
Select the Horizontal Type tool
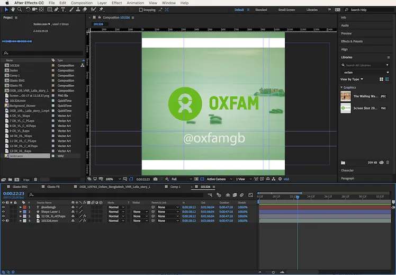point(63,10)
